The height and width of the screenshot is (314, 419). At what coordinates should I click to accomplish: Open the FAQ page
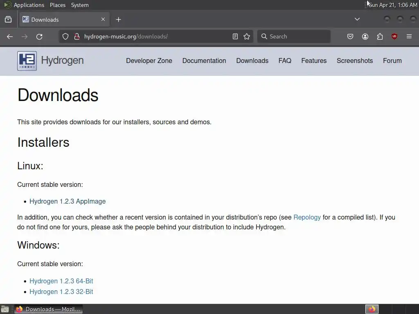[285, 61]
